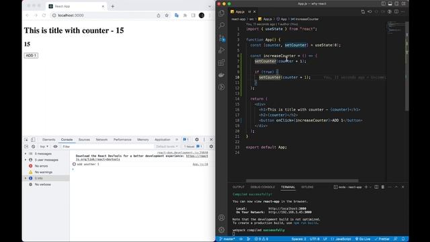Toggle live expression eye icon
Viewport: 430px width, 242px height.
[55, 147]
